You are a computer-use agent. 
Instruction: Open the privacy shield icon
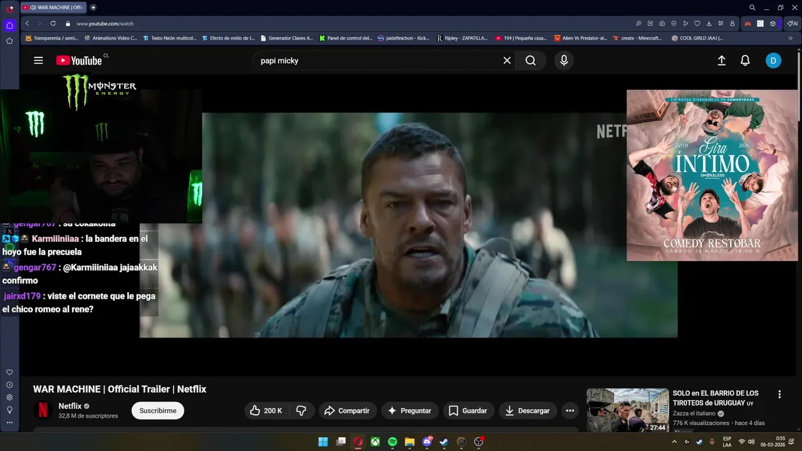coord(674,23)
